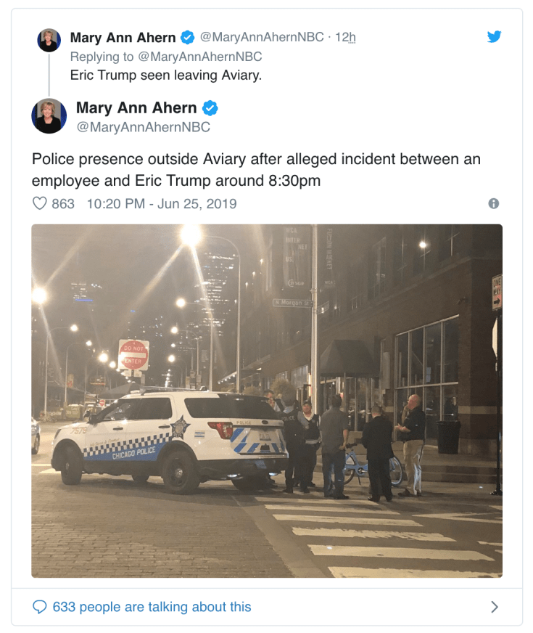Open Mary Ann Ahern's large profile avatar
Screen dimensions: 533x633
point(49,116)
